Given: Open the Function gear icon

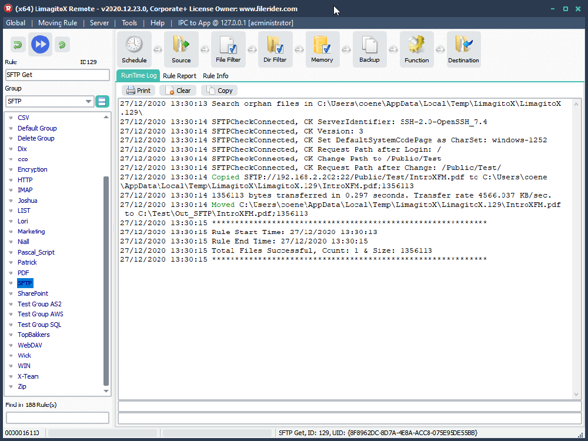Looking at the screenshot, I should click(416, 49).
